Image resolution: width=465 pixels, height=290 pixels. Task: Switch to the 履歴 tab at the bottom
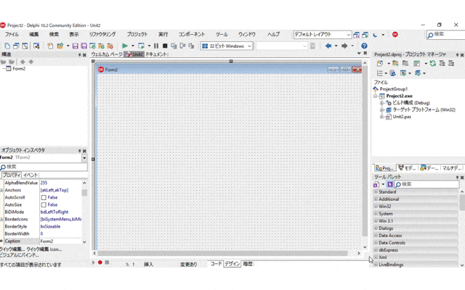coord(248,264)
